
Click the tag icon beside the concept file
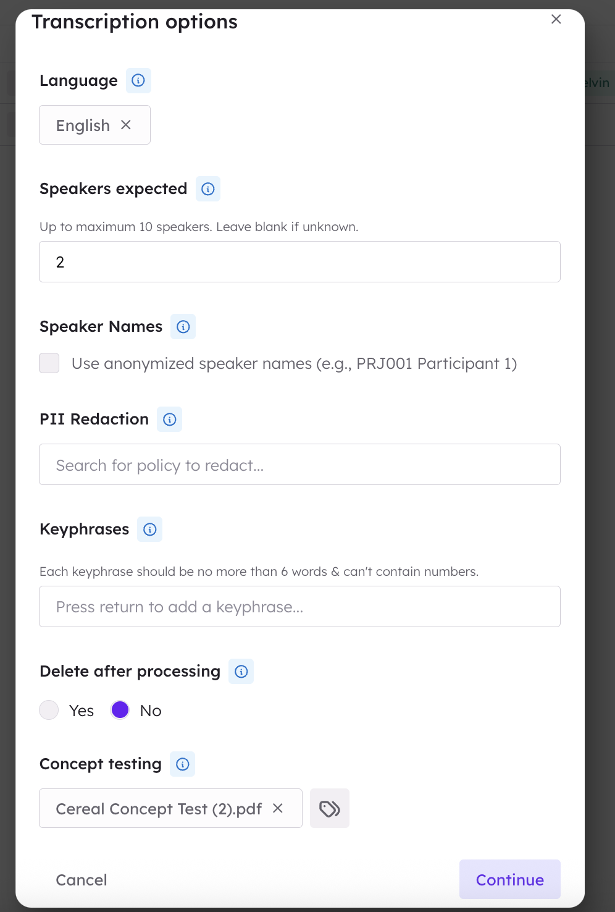pos(330,808)
